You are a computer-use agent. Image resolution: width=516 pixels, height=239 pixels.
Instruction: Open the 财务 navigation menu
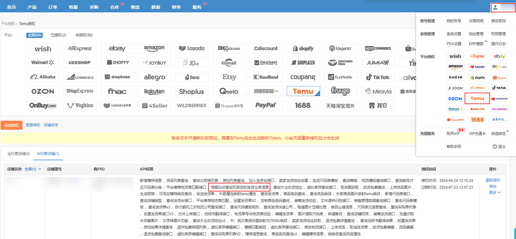(x=176, y=7)
